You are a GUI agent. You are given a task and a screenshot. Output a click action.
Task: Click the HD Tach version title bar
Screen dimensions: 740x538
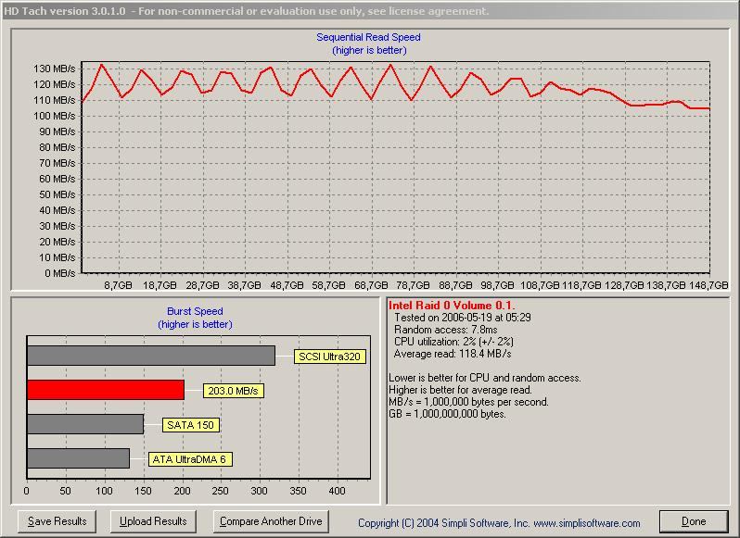[370, 11]
